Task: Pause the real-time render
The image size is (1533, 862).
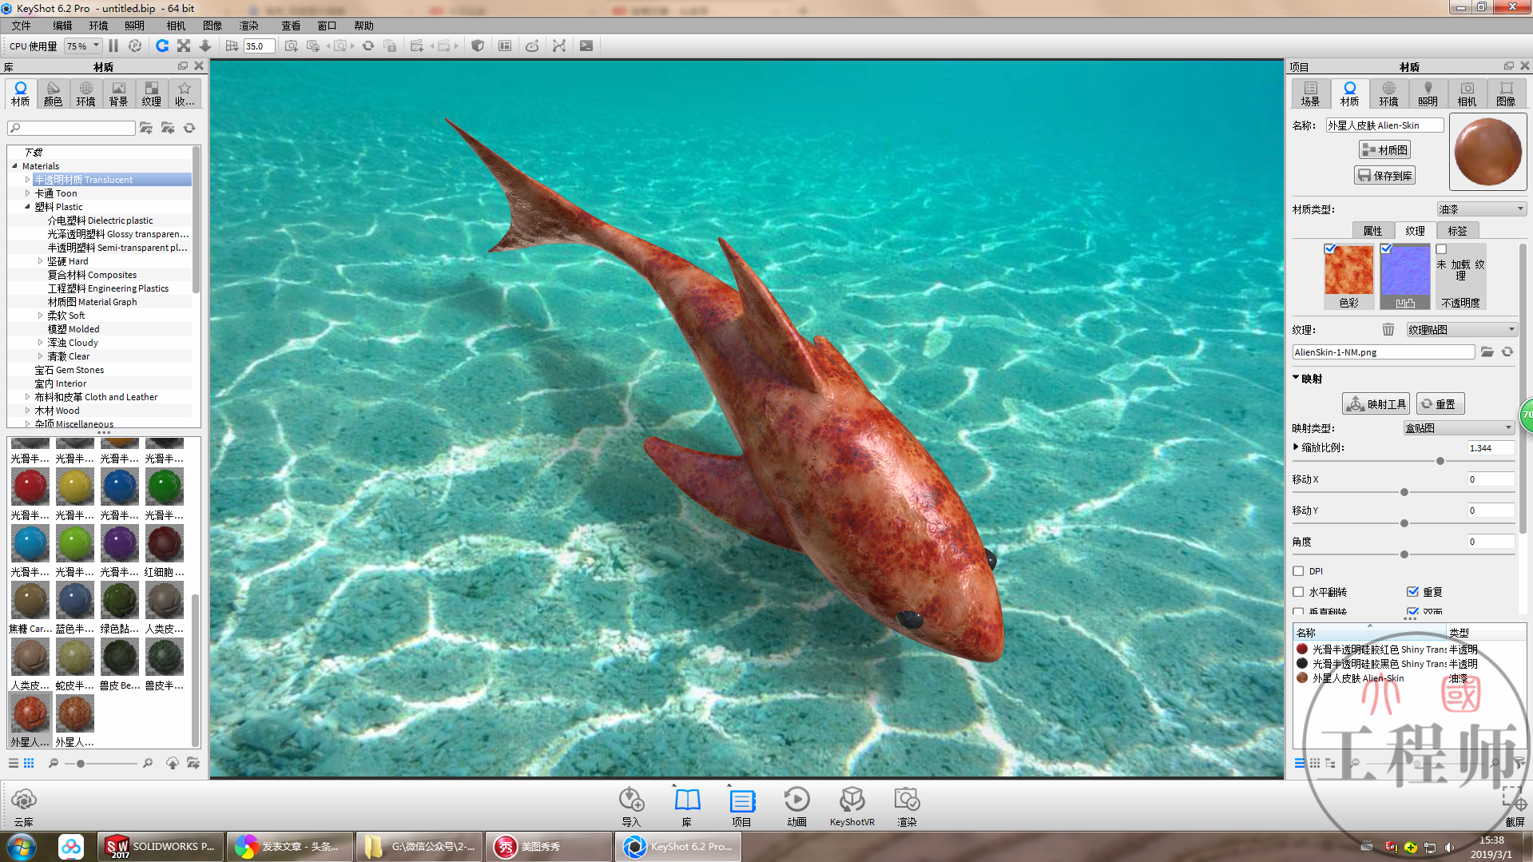Action: tap(113, 46)
